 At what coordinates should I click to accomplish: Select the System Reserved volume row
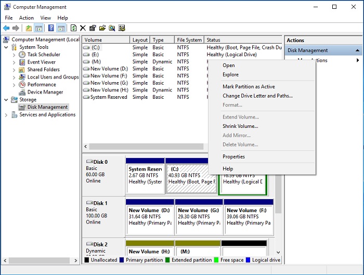145,97
